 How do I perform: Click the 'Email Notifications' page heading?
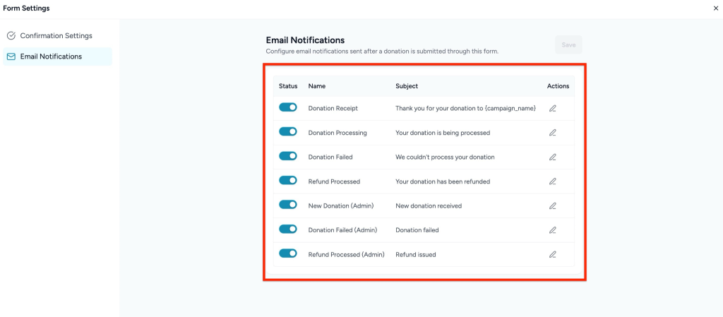tap(305, 40)
